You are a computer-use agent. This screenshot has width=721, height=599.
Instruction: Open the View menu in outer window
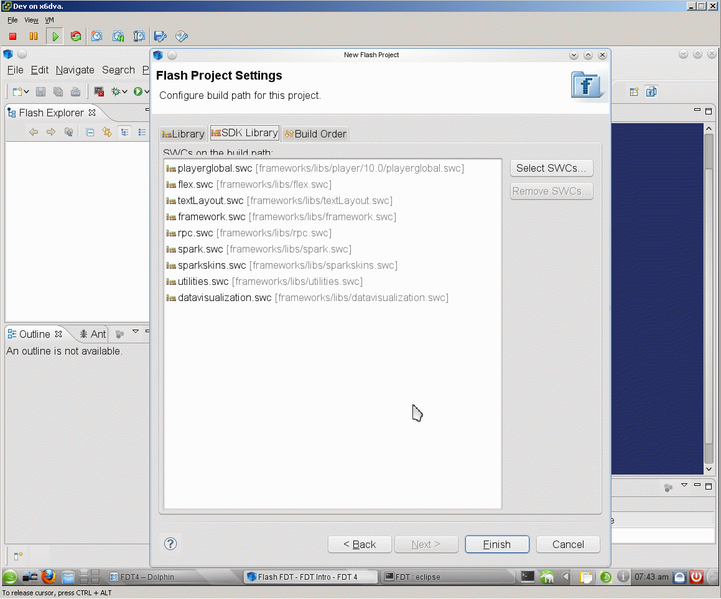[x=31, y=21]
